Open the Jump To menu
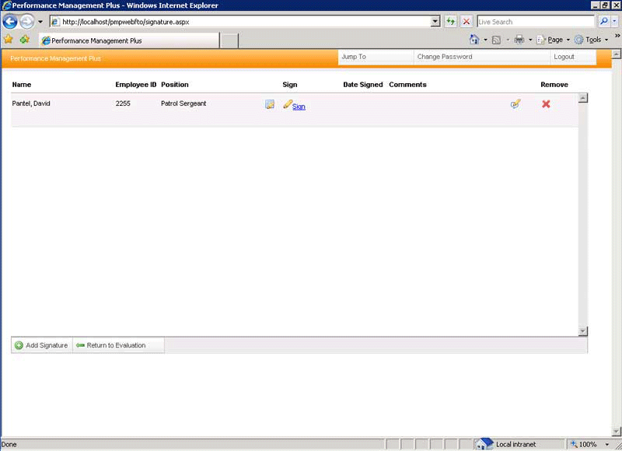 pos(354,57)
